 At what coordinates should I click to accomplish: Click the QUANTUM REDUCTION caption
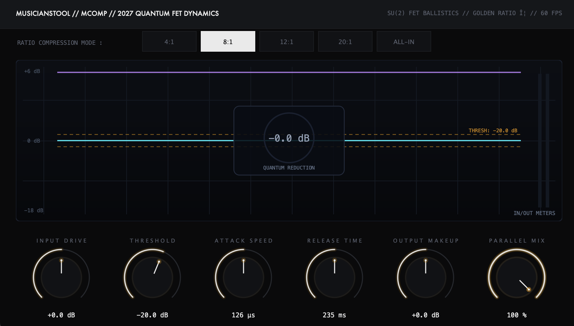point(289,168)
